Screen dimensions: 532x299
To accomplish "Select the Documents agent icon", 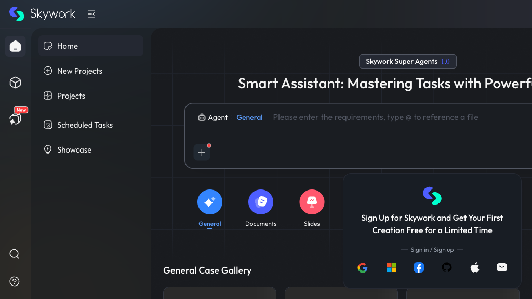I will pyautogui.click(x=261, y=203).
